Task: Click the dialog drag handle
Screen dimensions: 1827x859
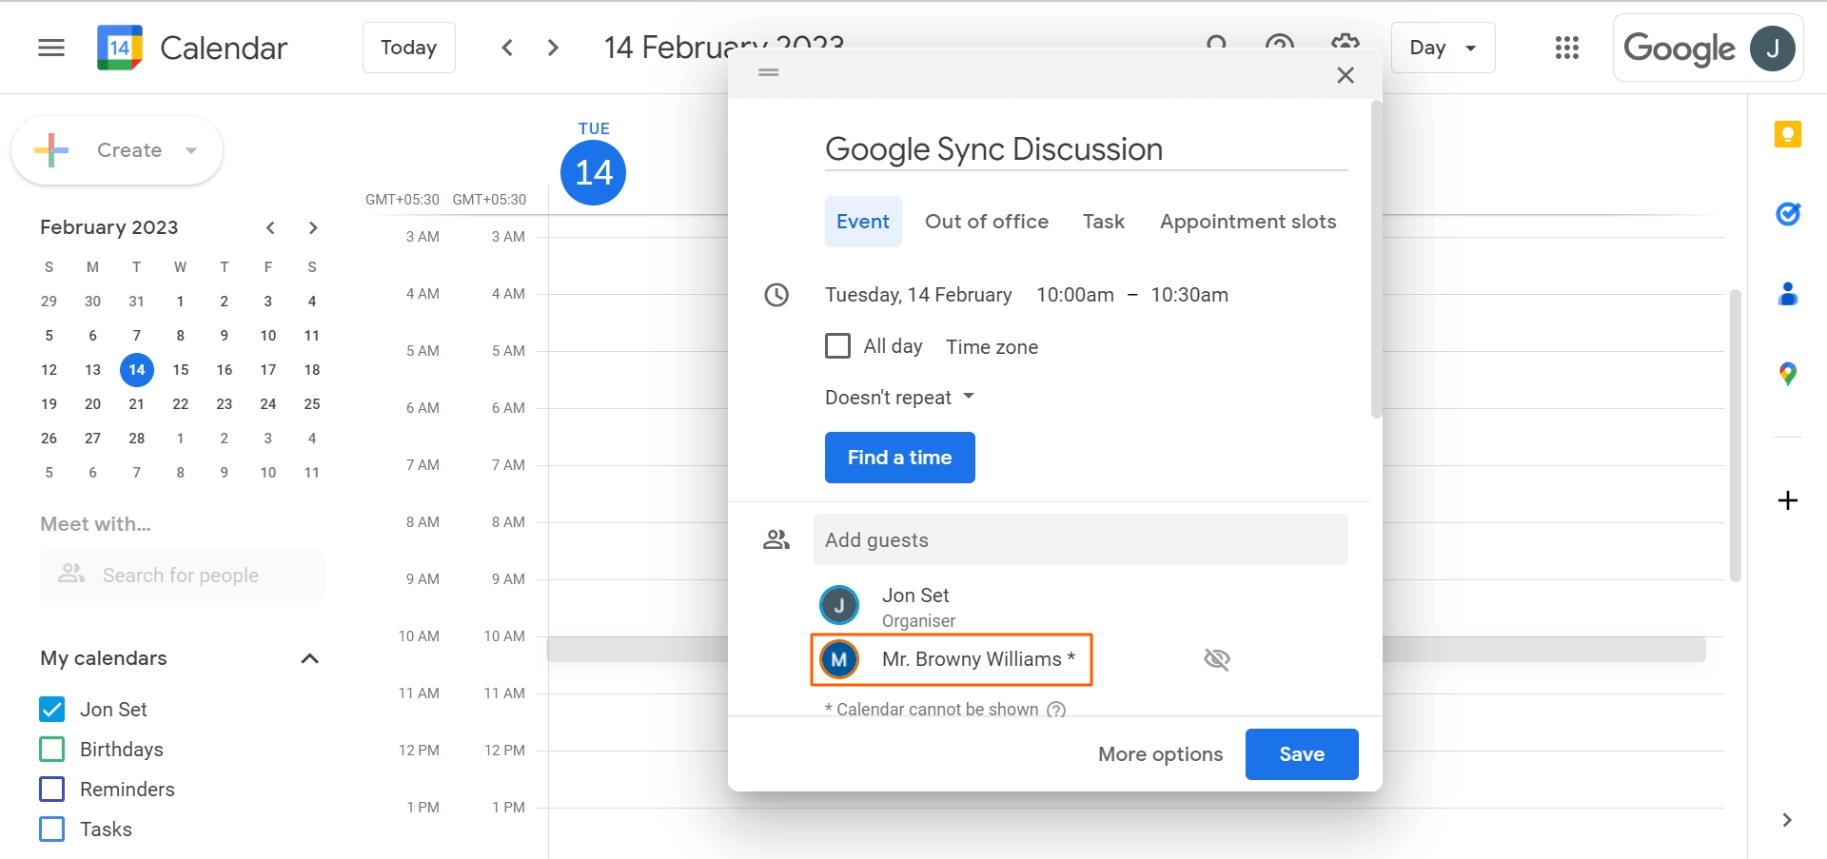Action: 769,72
